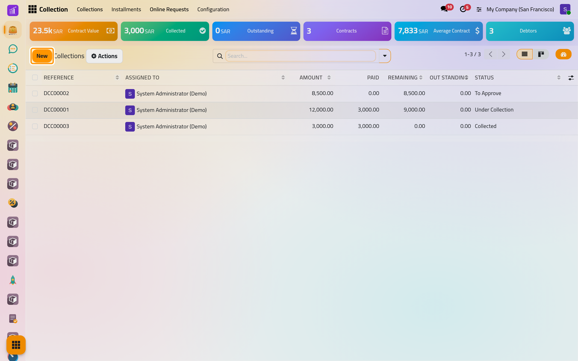Click the New button

tap(42, 56)
